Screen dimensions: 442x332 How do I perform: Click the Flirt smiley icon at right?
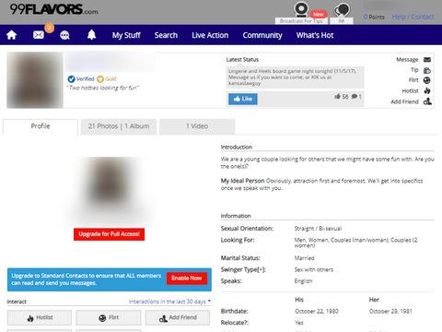click(x=427, y=80)
